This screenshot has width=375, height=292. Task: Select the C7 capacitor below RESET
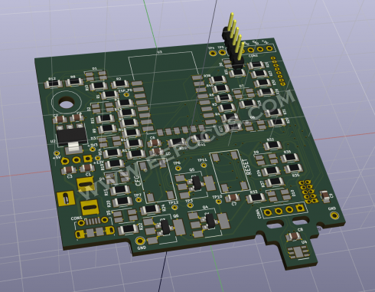click(x=232, y=197)
